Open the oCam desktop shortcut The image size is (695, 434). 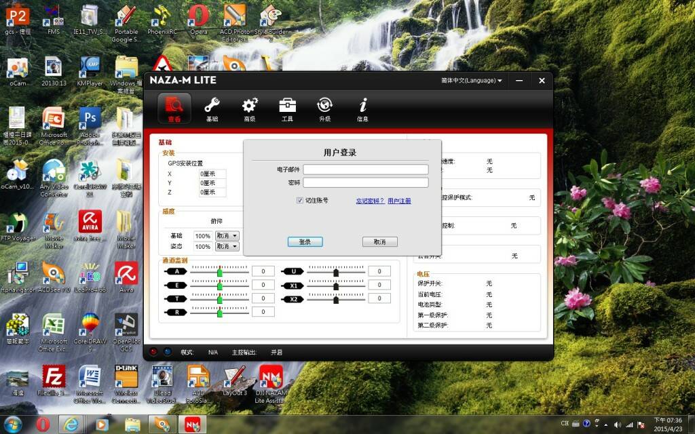(x=18, y=71)
